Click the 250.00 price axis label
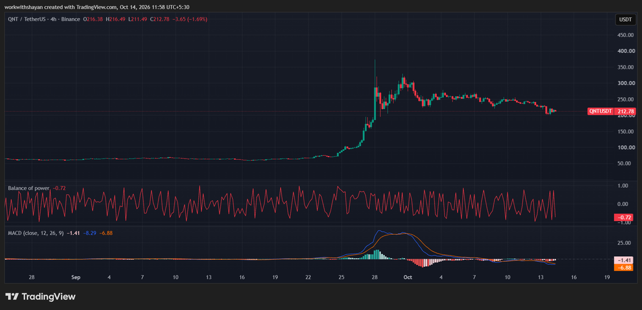Image resolution: width=642 pixels, height=310 pixels. 625,100
